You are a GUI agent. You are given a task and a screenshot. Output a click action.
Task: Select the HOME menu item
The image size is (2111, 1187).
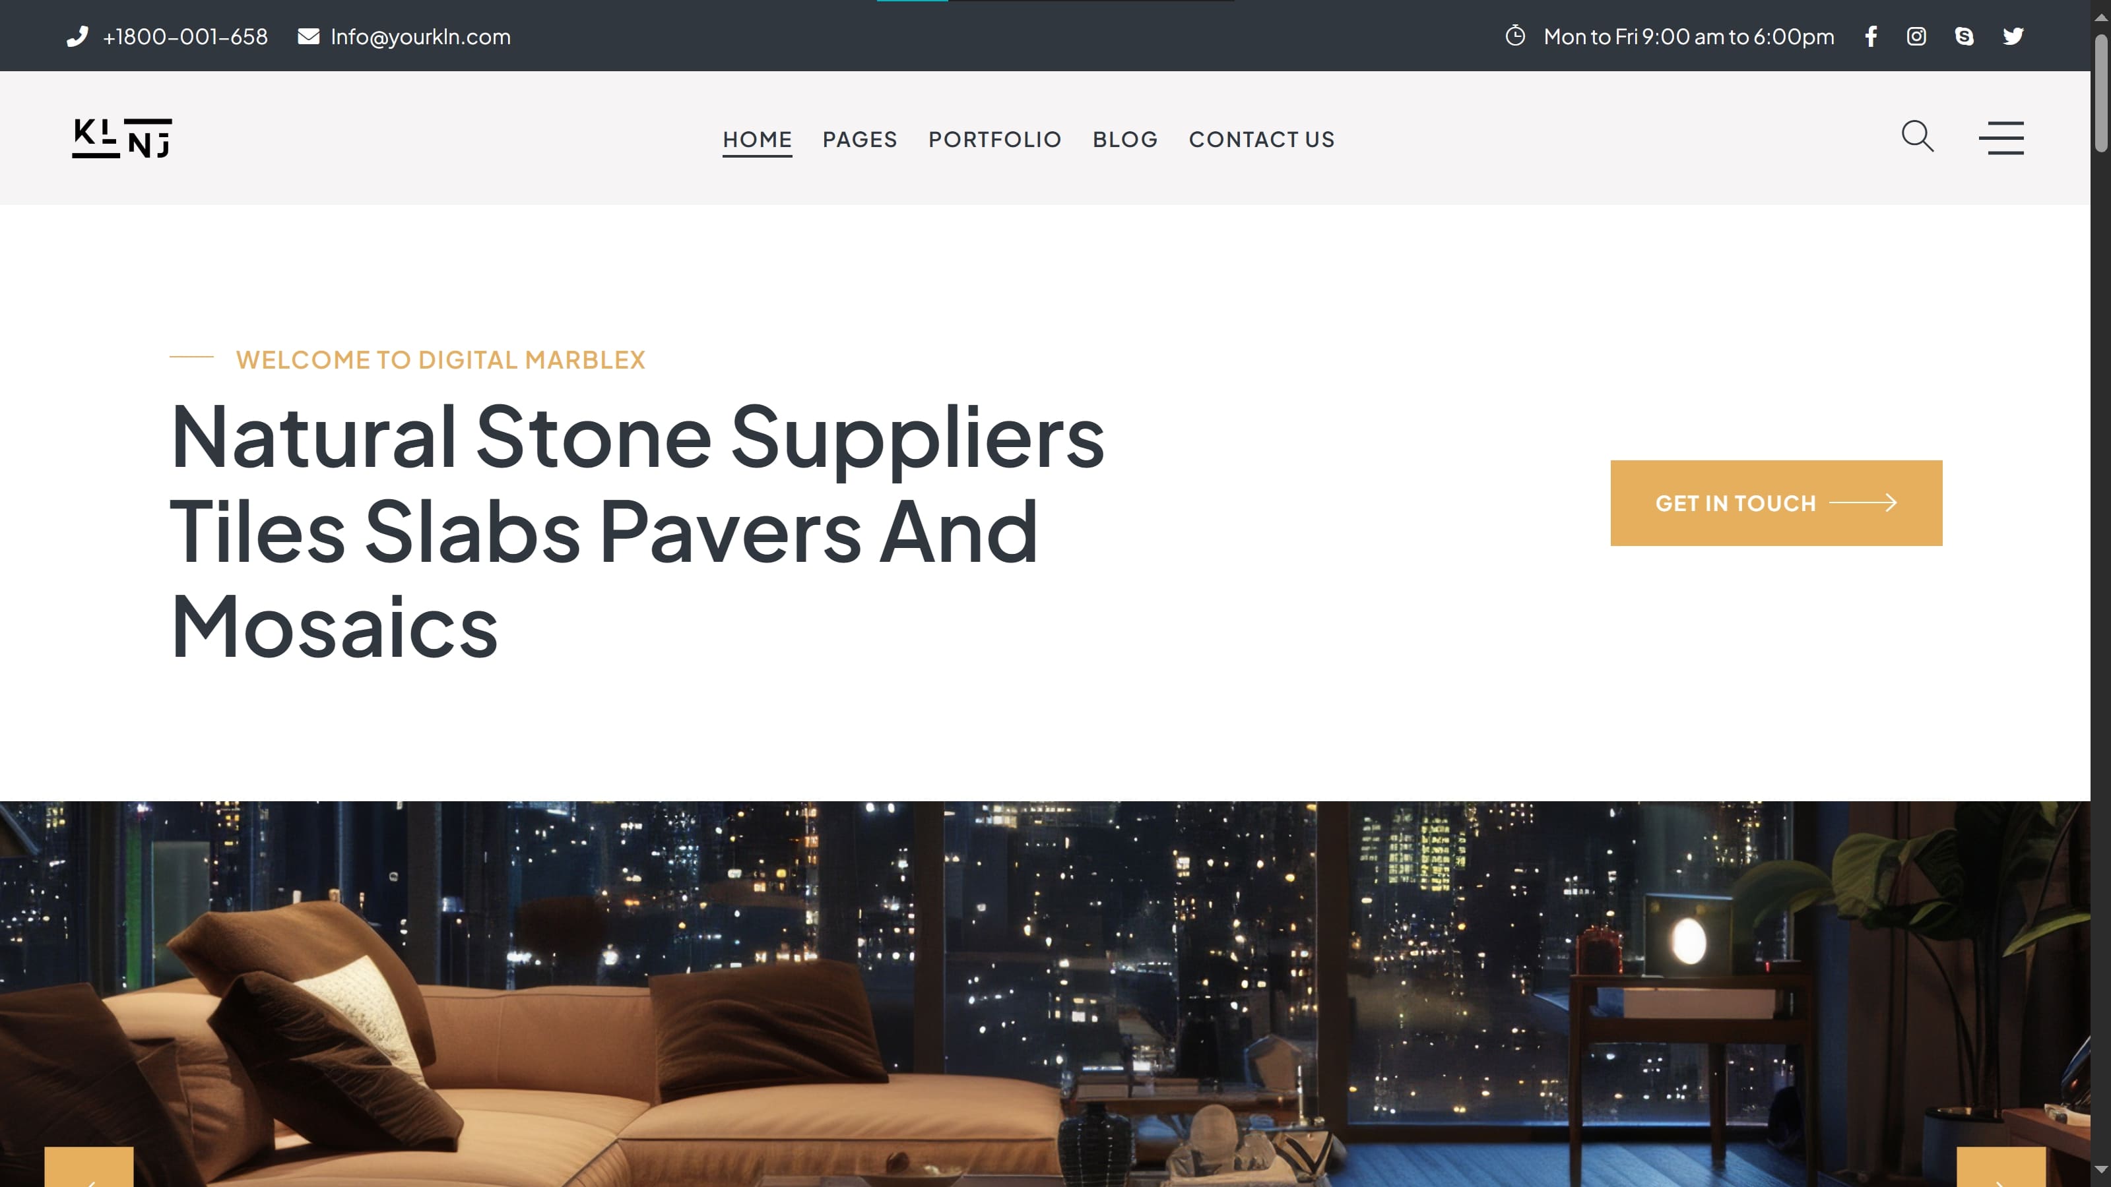point(757,139)
